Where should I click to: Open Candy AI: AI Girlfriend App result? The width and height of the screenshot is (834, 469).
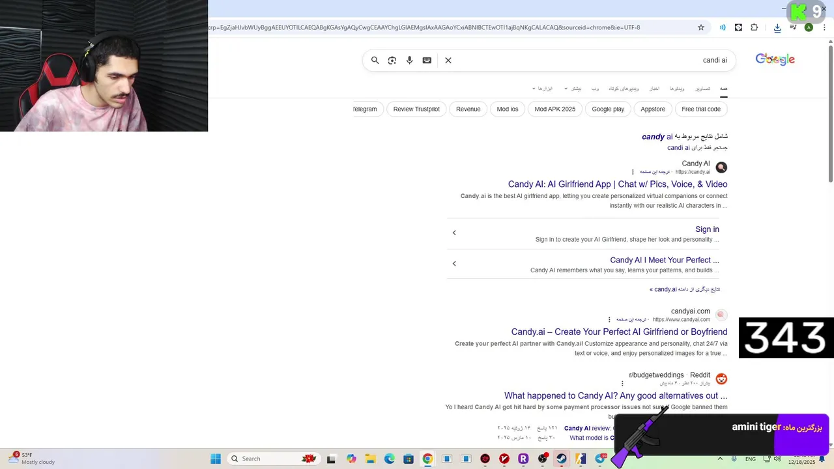[x=618, y=184]
